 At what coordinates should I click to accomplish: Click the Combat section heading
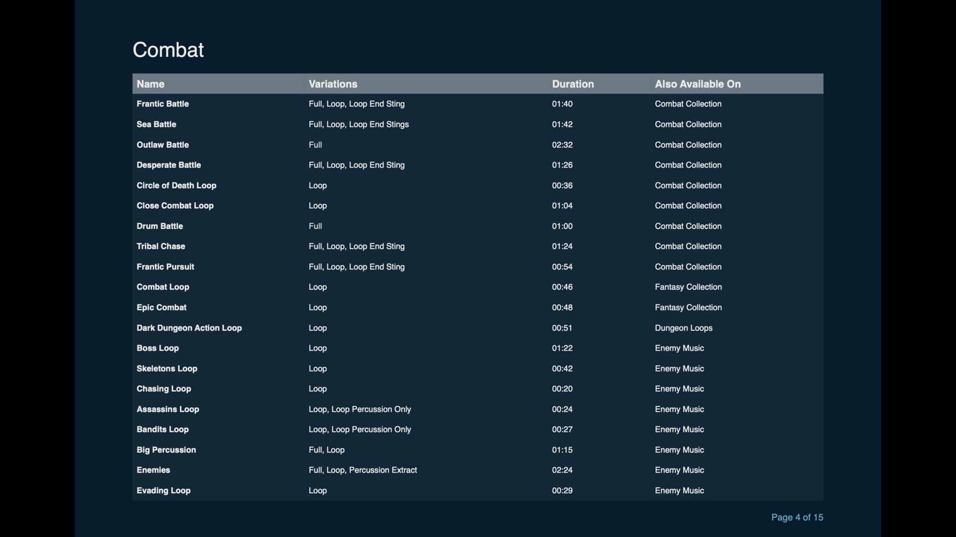coord(168,50)
